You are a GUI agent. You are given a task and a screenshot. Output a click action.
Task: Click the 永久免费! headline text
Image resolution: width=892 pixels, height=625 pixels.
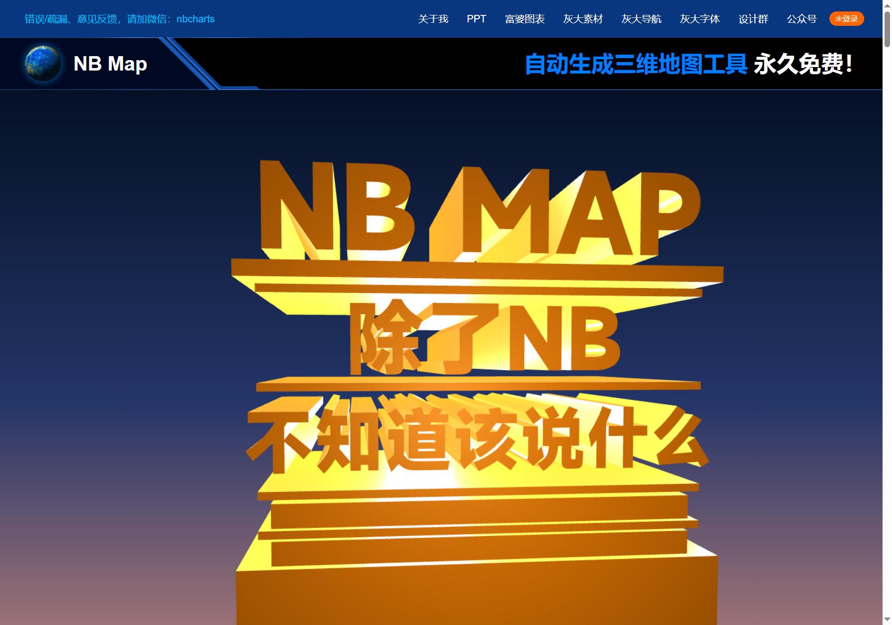click(803, 64)
